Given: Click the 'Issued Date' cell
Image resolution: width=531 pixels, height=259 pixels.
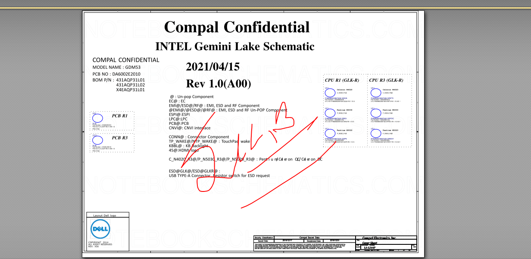Looking at the screenshot, I should [264, 240].
